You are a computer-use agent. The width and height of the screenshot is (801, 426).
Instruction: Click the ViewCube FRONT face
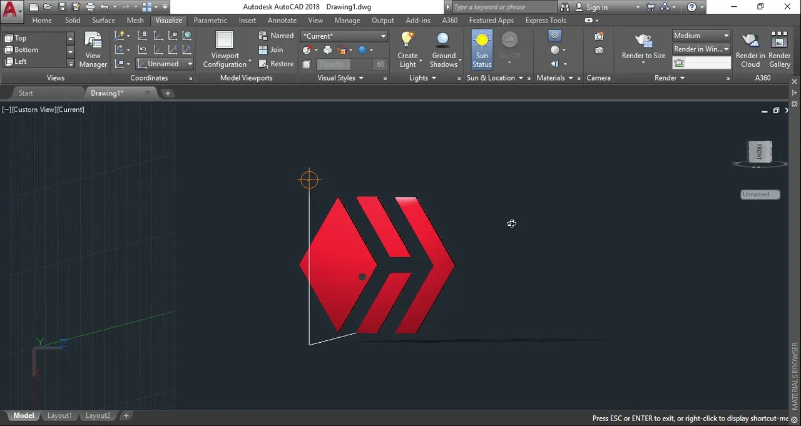pyautogui.click(x=759, y=151)
